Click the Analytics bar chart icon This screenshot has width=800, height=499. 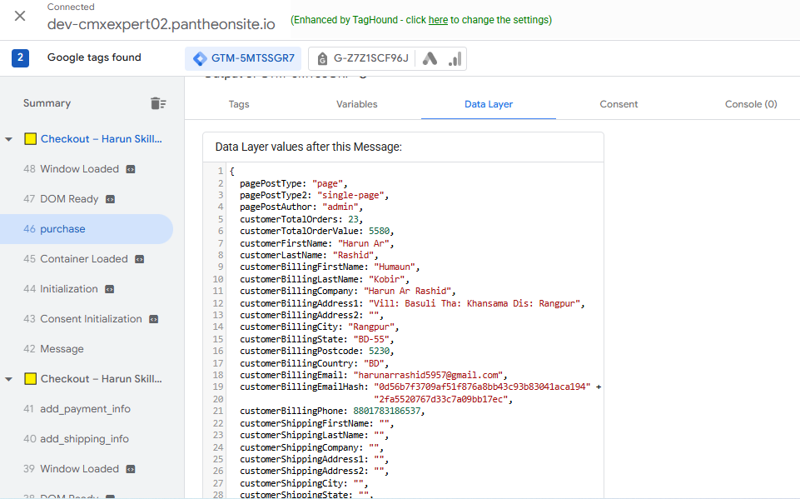(455, 59)
